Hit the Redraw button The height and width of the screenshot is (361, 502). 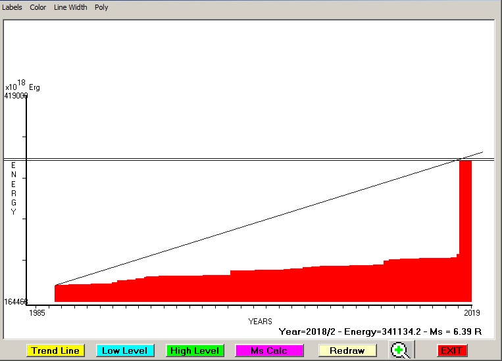click(x=347, y=350)
